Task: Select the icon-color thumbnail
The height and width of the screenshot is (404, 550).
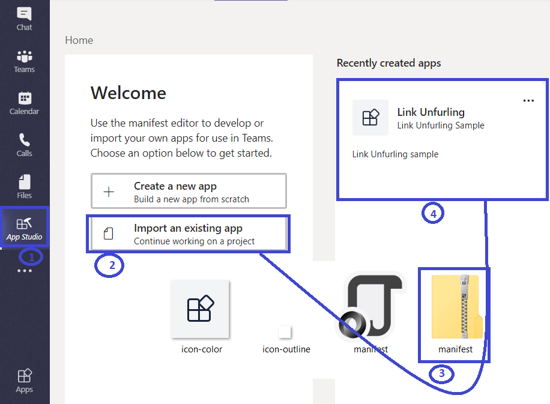Action: pos(201,309)
